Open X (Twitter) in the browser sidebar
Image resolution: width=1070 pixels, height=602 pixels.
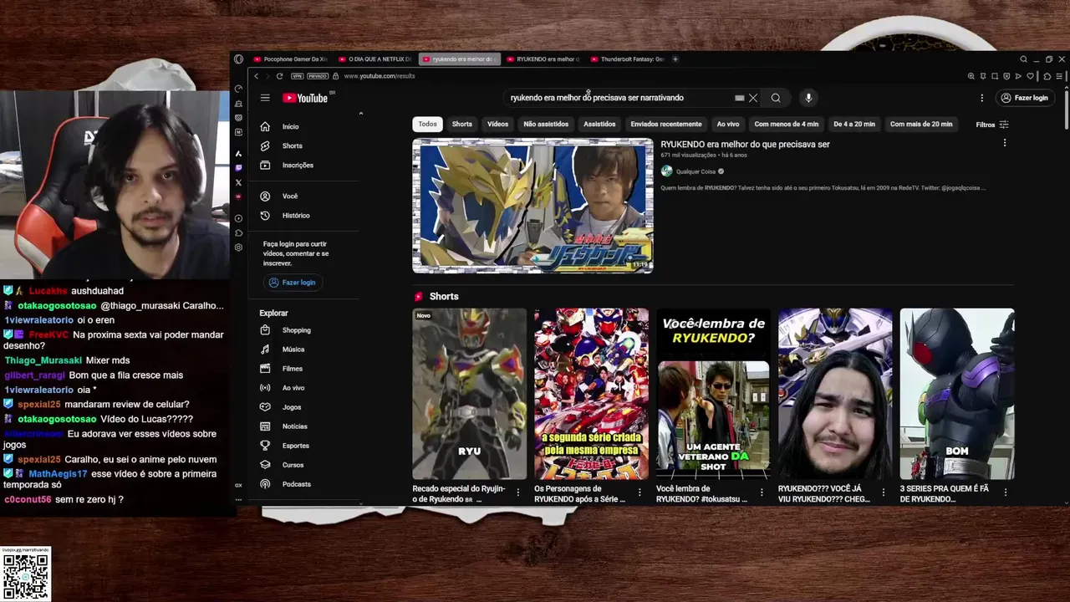point(238,182)
